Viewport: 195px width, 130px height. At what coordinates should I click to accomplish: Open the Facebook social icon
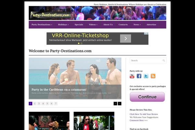[x=139, y=76]
